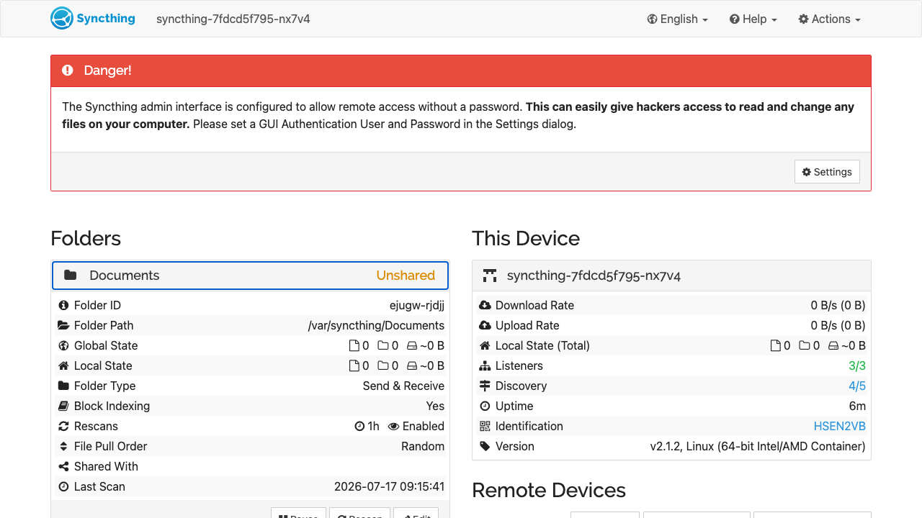Click the Local State home icon in Folders

pyautogui.click(x=63, y=365)
